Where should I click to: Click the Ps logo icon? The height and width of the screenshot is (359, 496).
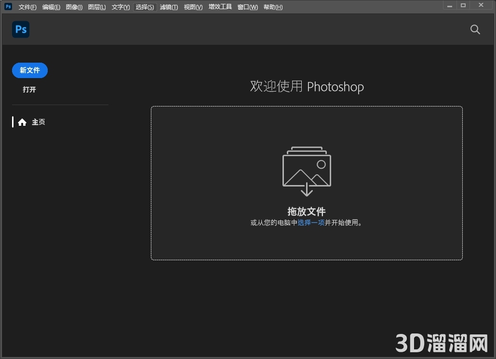tap(20, 29)
